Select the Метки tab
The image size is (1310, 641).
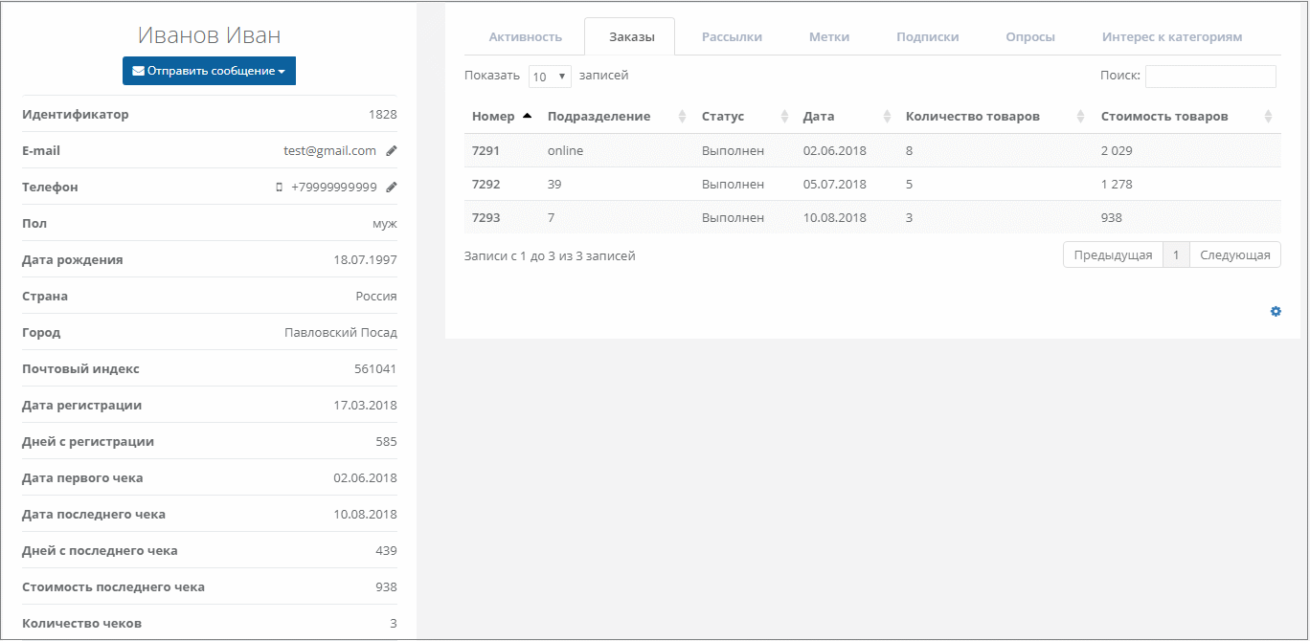828,37
